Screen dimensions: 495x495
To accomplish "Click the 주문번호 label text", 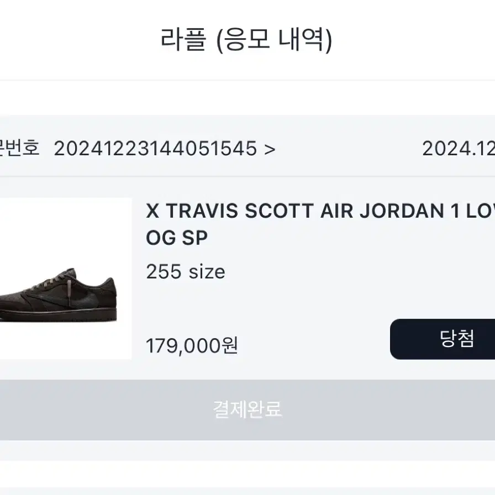I will [19, 148].
